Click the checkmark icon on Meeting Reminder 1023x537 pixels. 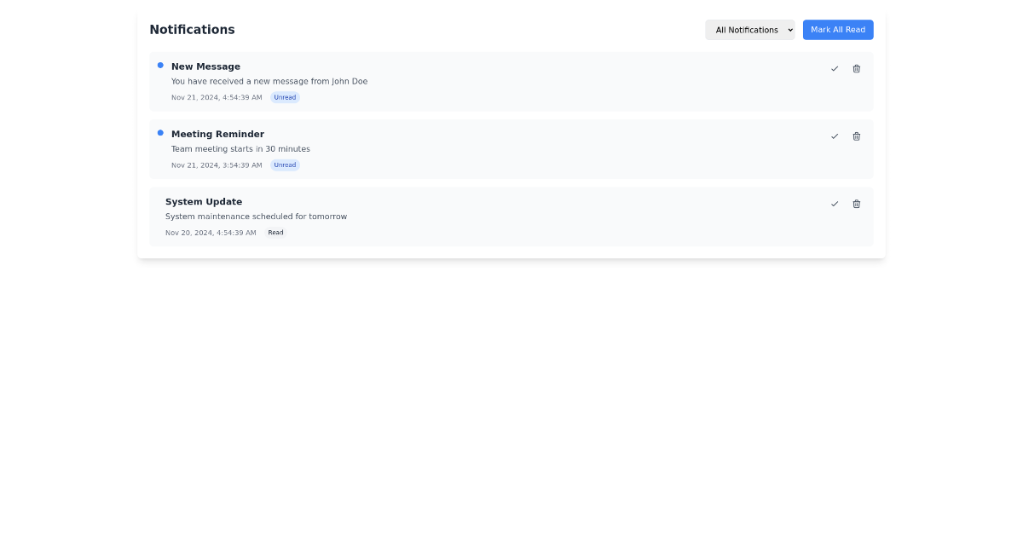click(x=835, y=136)
